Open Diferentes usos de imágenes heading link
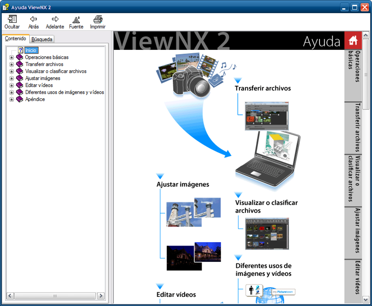The height and width of the screenshot is (306, 372). pyautogui.click(x=263, y=270)
